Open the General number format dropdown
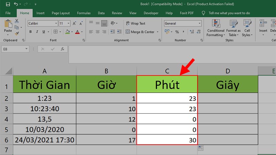Screen dimensions: 276x155 point(199,23)
